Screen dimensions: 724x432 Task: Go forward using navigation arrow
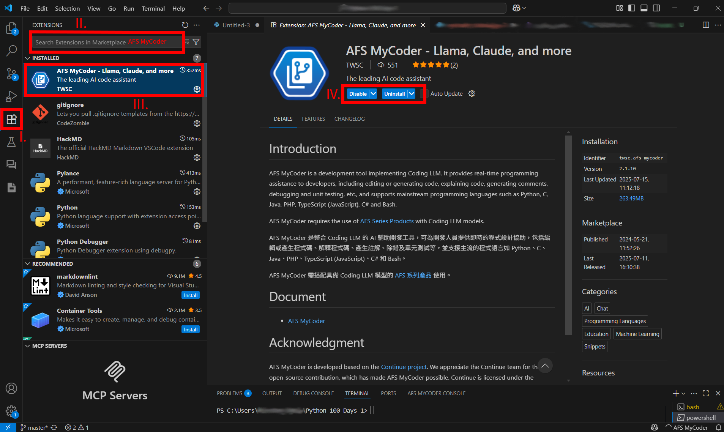tap(219, 8)
